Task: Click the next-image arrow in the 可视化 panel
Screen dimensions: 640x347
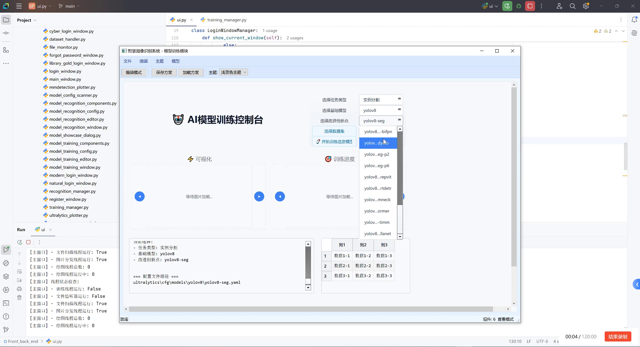Action: tap(259, 196)
